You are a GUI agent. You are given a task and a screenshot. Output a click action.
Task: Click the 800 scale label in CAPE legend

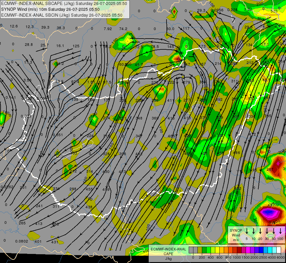(228, 257)
